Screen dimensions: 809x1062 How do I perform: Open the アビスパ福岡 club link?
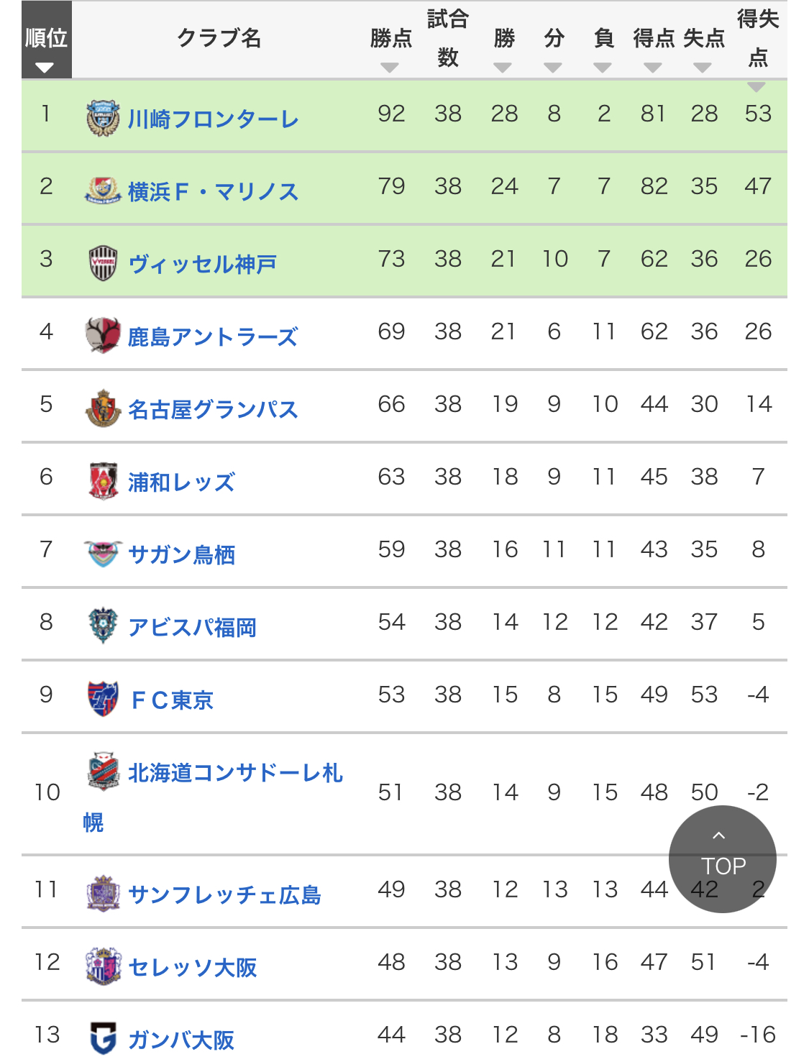click(x=192, y=627)
